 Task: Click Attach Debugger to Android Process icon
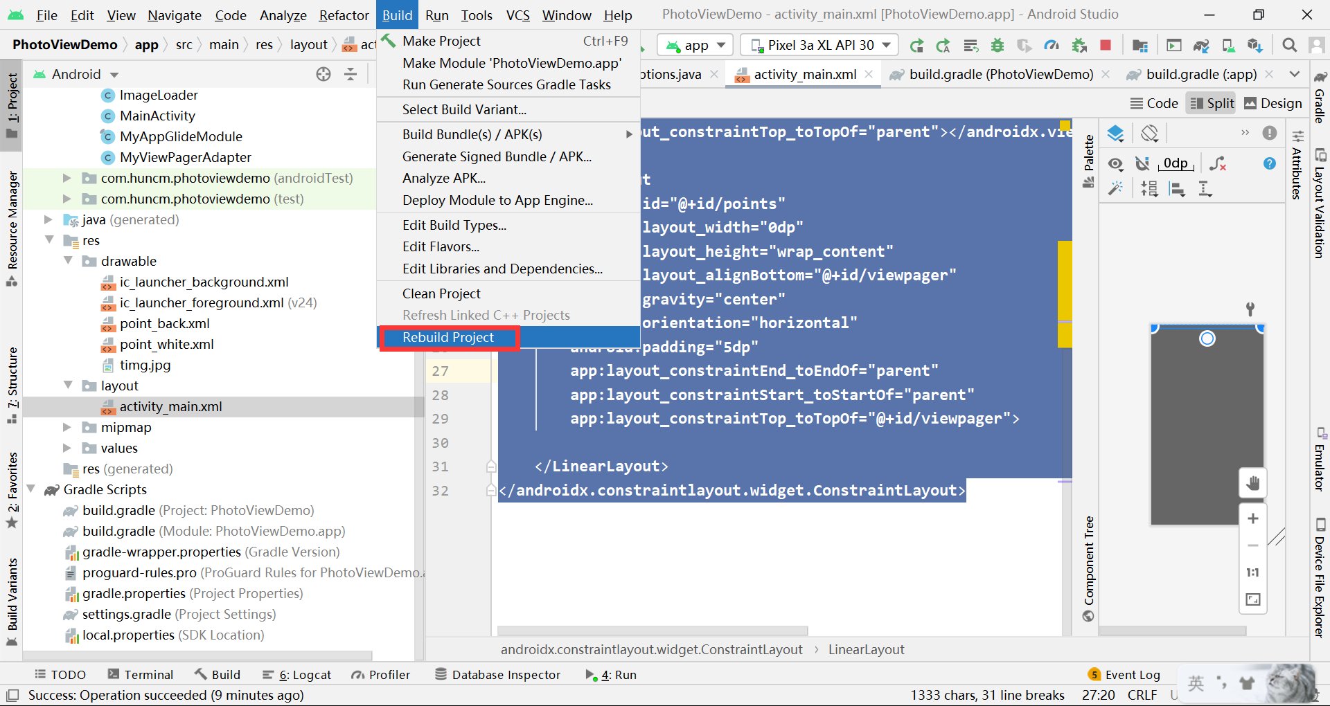pyautogui.click(x=1079, y=46)
